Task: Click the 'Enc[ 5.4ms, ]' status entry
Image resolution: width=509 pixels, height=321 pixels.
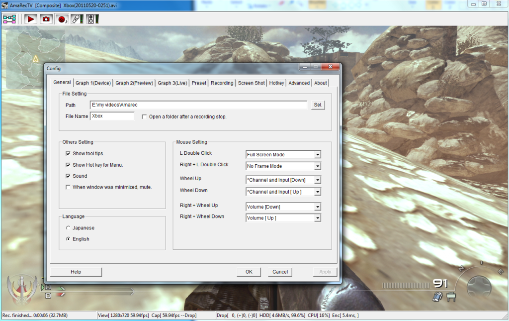Action: [345, 316]
